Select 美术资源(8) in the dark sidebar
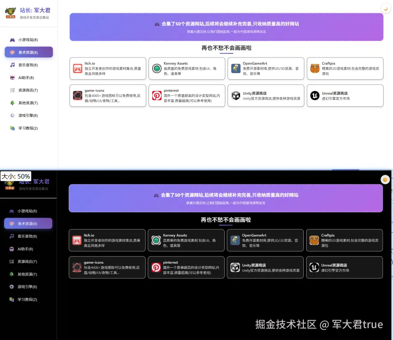The image size is (393, 340). click(28, 224)
